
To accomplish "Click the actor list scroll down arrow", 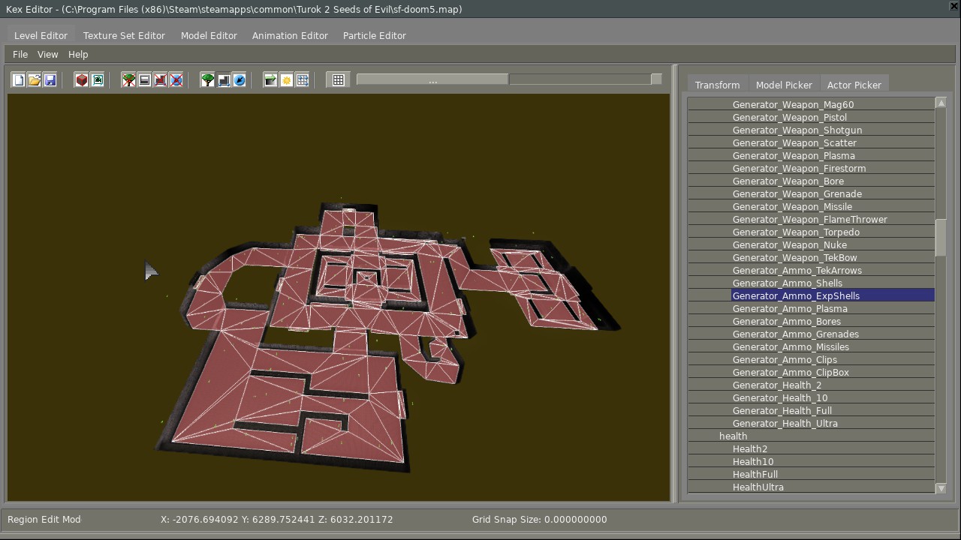I will pos(941,488).
